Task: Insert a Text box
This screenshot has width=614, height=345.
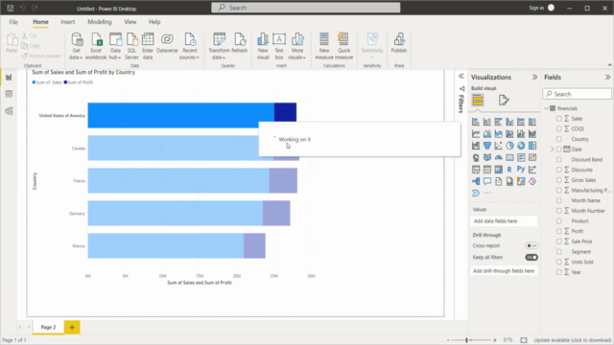Action: pos(279,46)
